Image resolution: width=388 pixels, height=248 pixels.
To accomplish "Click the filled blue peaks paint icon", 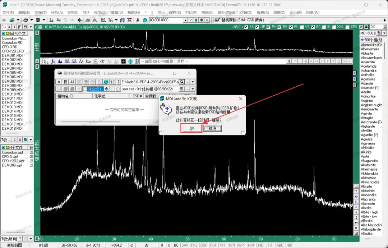I will (x=60, y=61).
